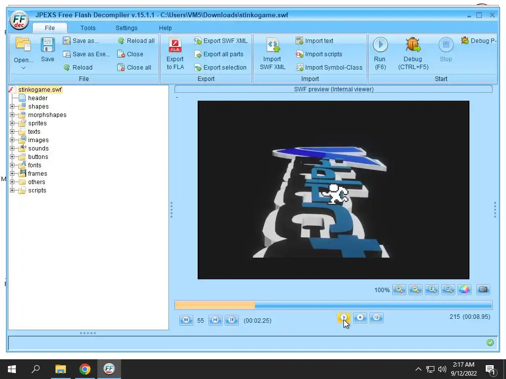Expand the texts folder
Image resolution: width=506 pixels, height=379 pixels.
point(12,131)
